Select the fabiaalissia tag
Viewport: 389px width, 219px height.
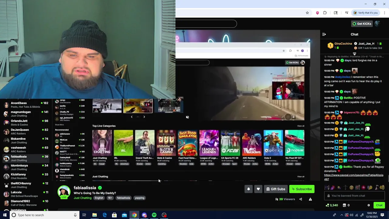(123, 198)
